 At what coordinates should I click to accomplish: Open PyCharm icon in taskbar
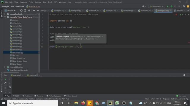tap(110, 103)
